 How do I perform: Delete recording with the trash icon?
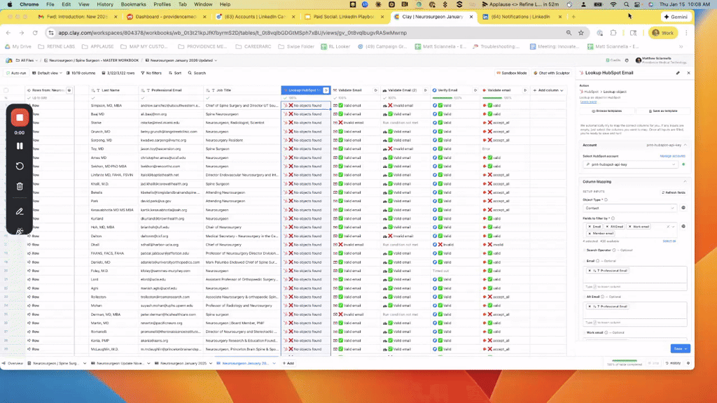20,186
